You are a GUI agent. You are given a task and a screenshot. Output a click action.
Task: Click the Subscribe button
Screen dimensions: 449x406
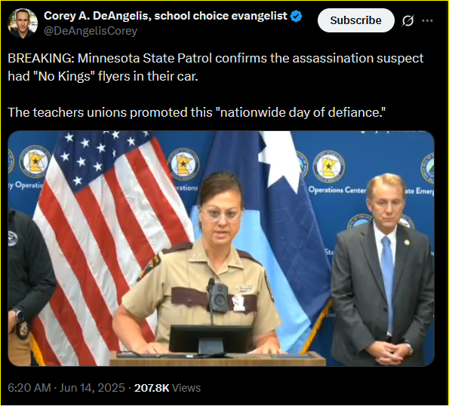356,20
